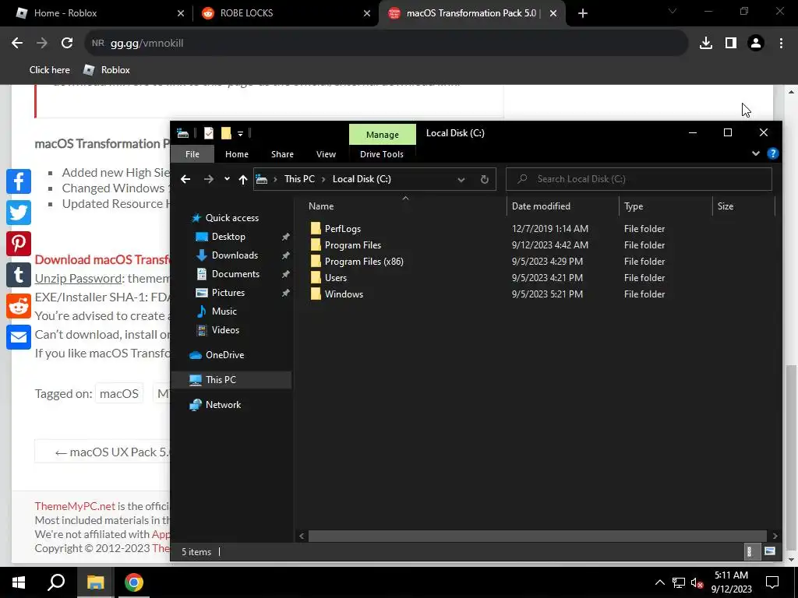Open the Properties quick access toolbar icon
Image resolution: width=798 pixels, height=598 pixels.
coord(209,133)
